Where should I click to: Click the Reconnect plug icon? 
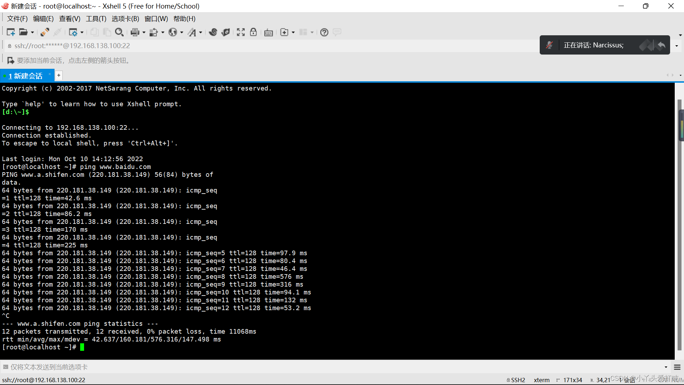[x=45, y=32]
